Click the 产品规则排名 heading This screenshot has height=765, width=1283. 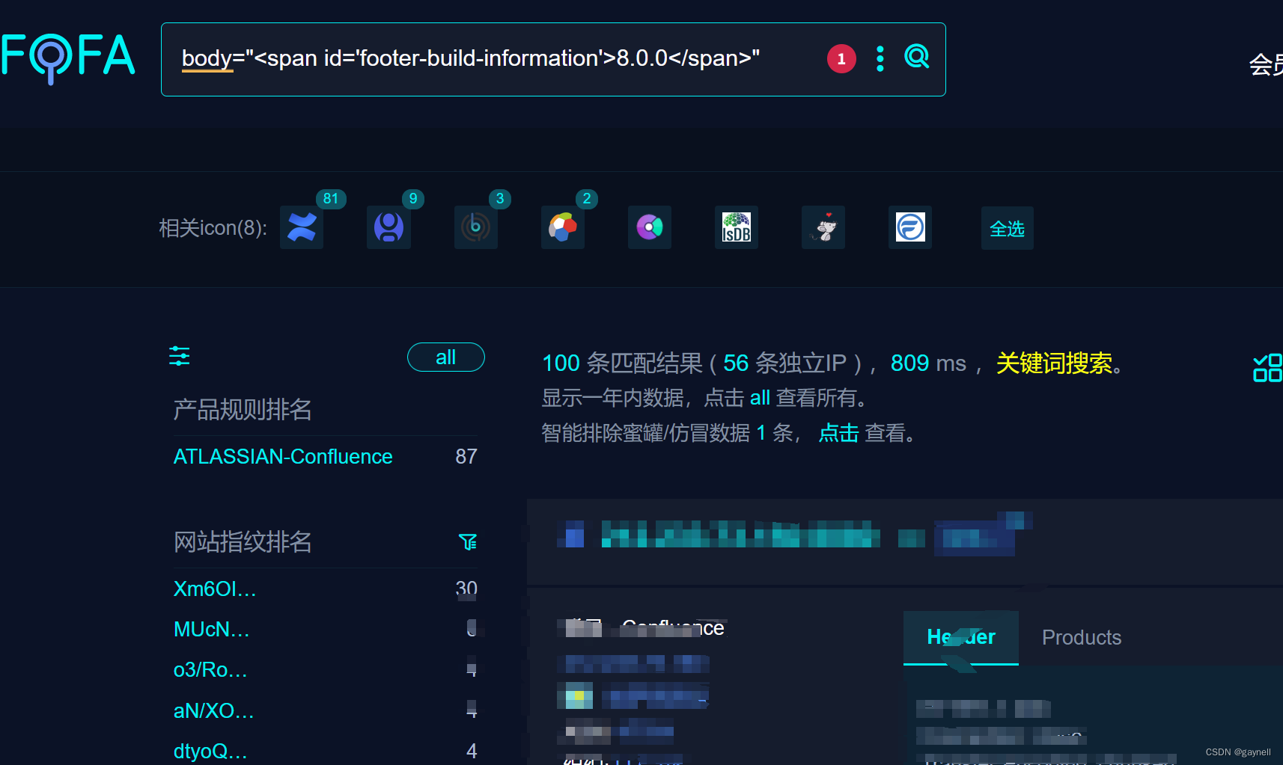point(243,410)
